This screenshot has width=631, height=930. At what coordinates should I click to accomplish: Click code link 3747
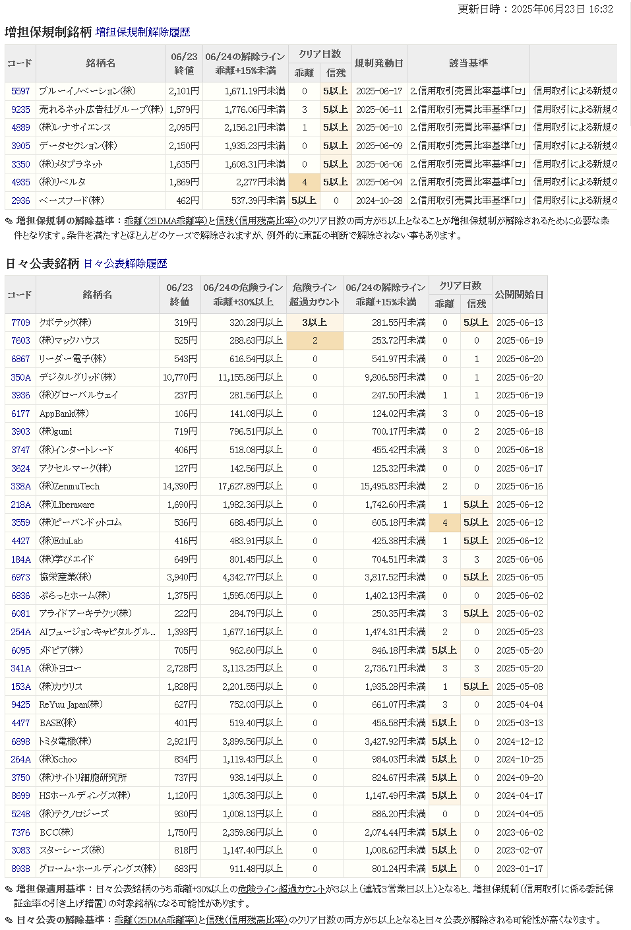coord(20,450)
